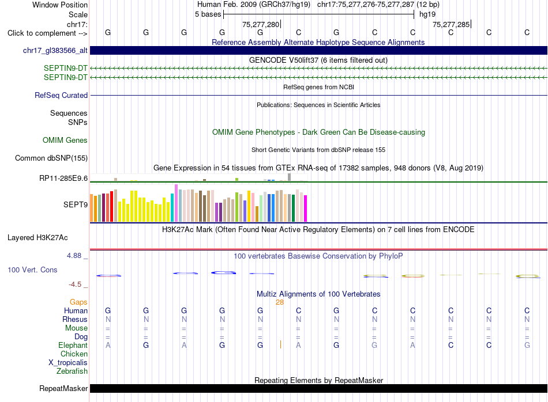This screenshot has width=548, height=402.
Task: Click the dark blue alternate haplotype alignment bar
Action: point(319,51)
